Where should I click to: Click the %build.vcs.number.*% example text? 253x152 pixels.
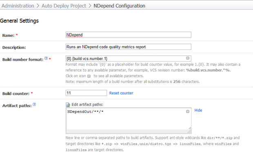[208, 70]
